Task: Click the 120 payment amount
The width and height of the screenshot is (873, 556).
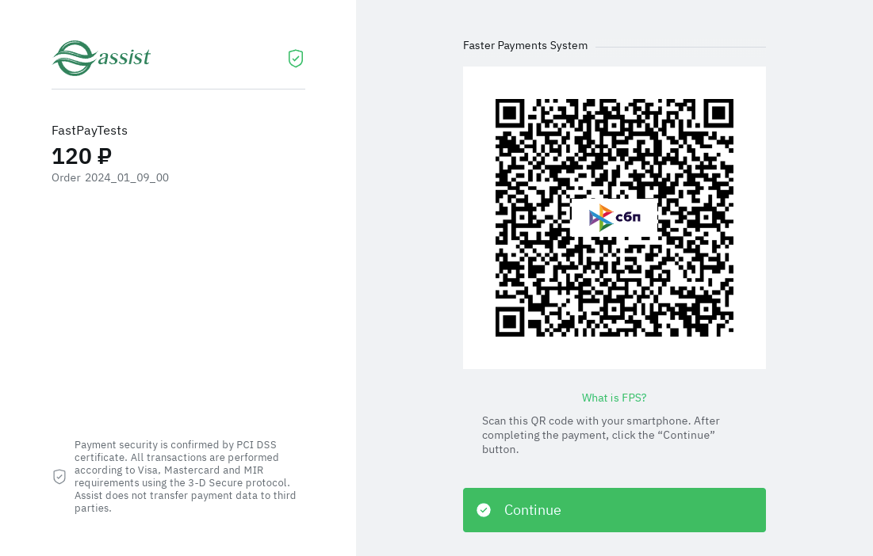Action: tap(72, 156)
